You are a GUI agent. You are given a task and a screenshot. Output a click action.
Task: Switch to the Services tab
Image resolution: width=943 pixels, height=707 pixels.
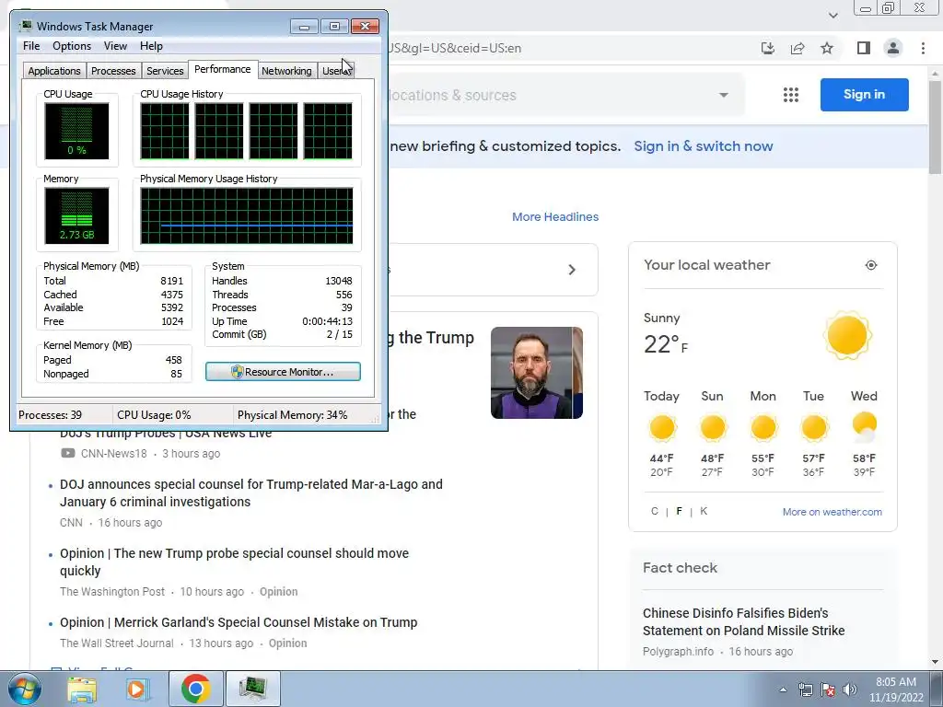[165, 71]
